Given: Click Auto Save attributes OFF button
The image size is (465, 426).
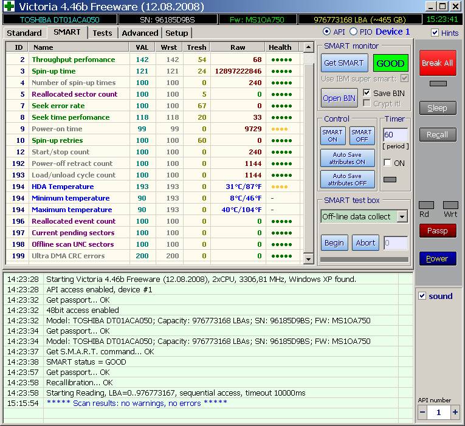Looking at the screenshot, I should tap(347, 179).
